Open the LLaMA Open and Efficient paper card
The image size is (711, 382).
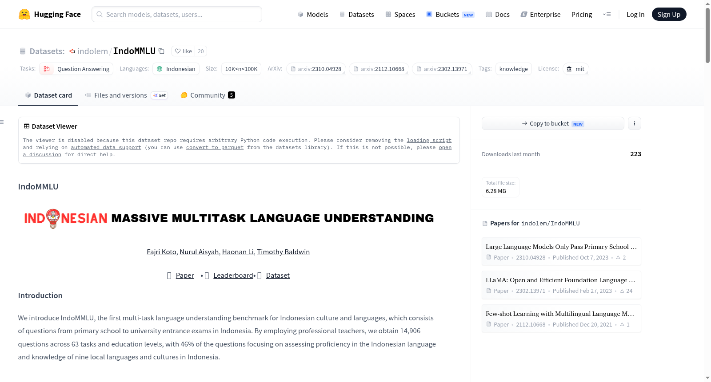(x=561, y=285)
